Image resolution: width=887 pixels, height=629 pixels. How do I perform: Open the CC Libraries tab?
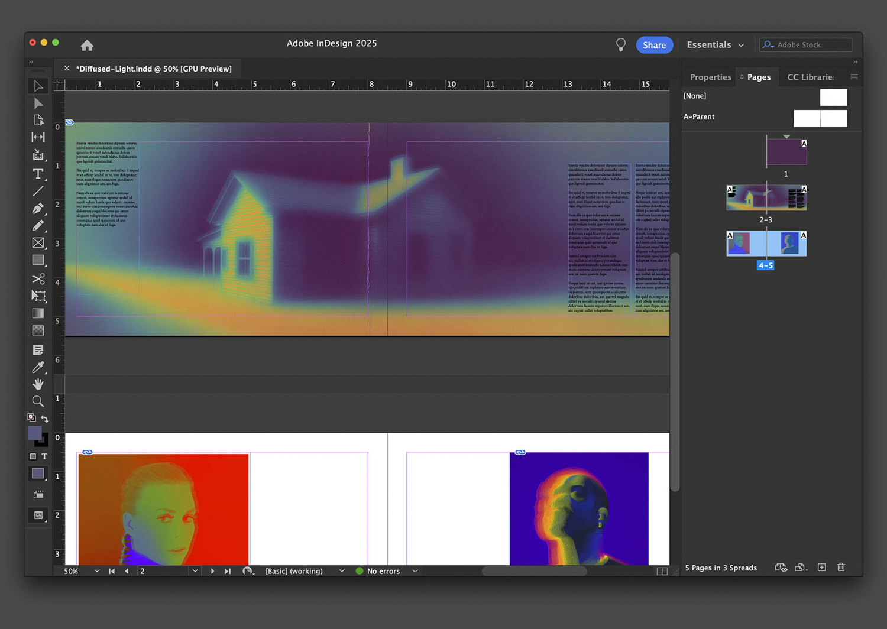[x=810, y=77]
